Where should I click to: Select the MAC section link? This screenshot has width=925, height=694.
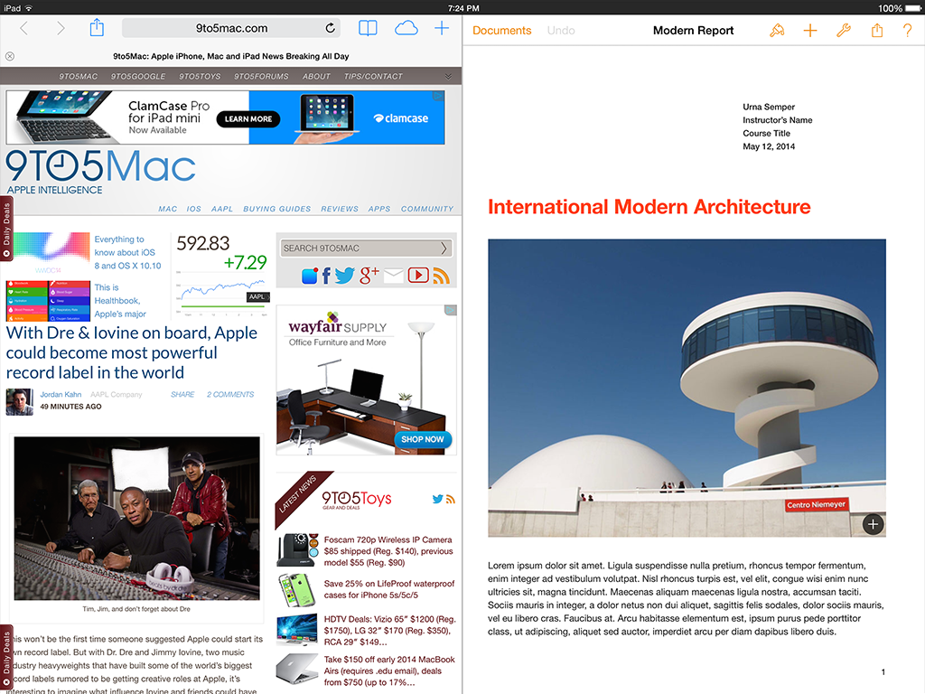167,209
